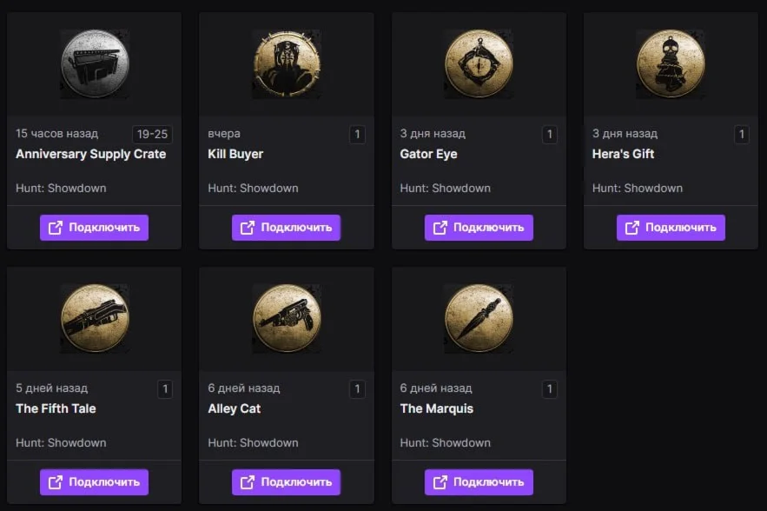Select The Fifth Tale weapon icon
The height and width of the screenshot is (511, 767).
[95, 318]
